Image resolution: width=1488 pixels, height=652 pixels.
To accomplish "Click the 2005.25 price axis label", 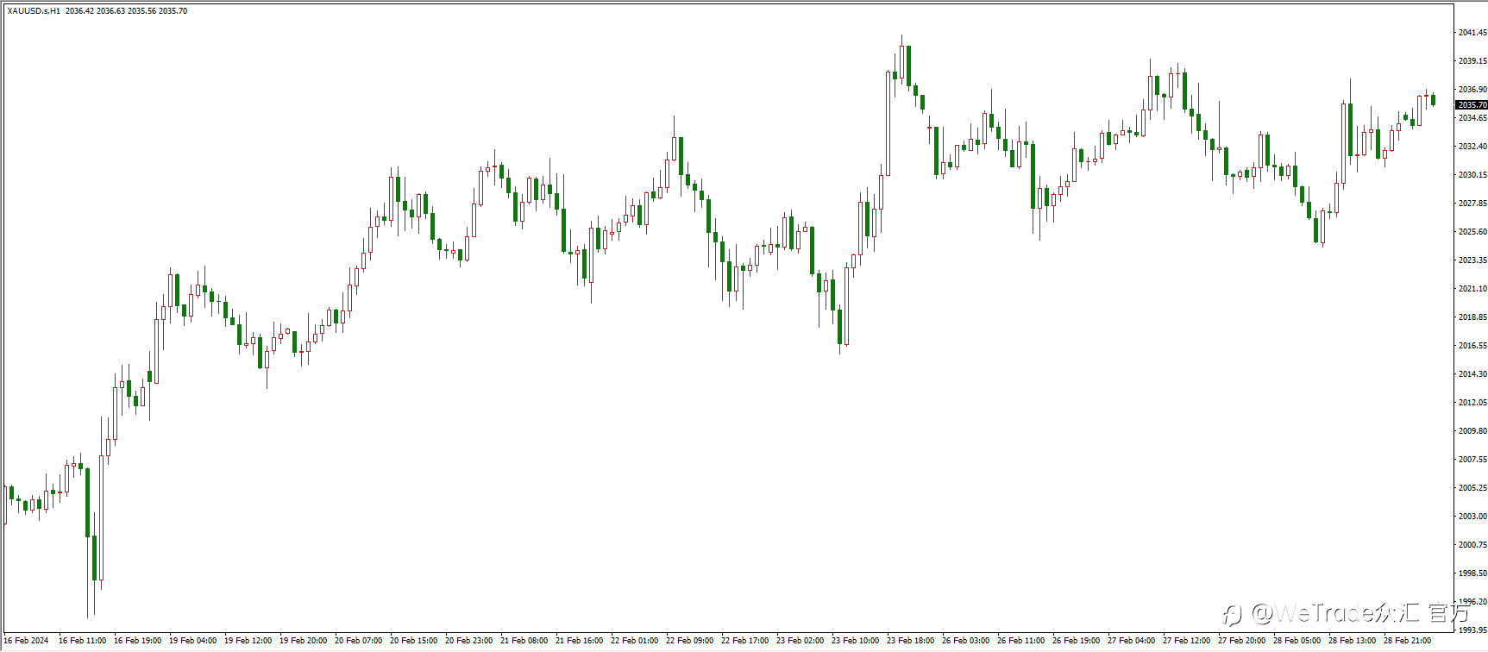I will tap(1472, 488).
